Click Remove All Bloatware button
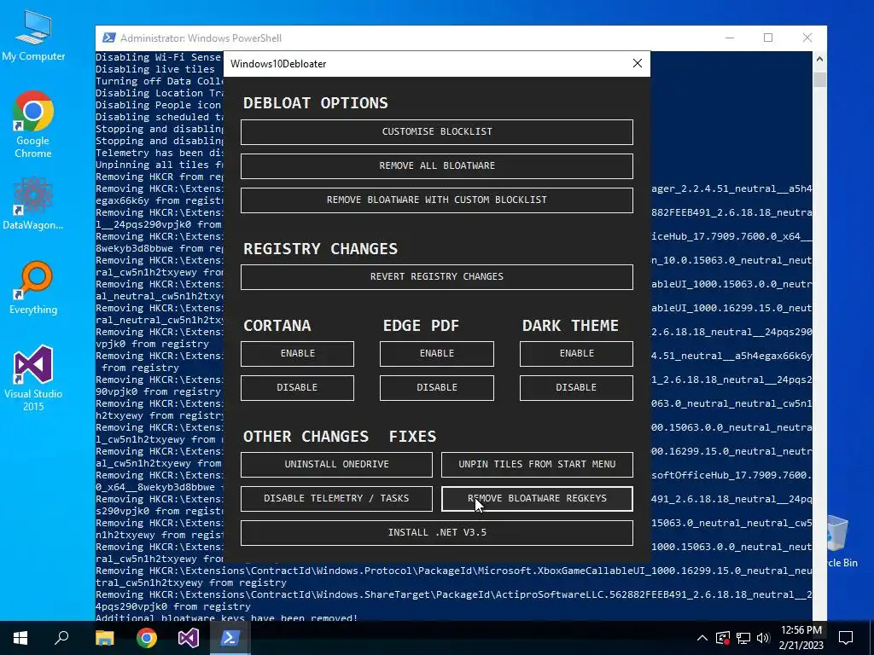Viewport: 874px width, 655px height. point(437,166)
